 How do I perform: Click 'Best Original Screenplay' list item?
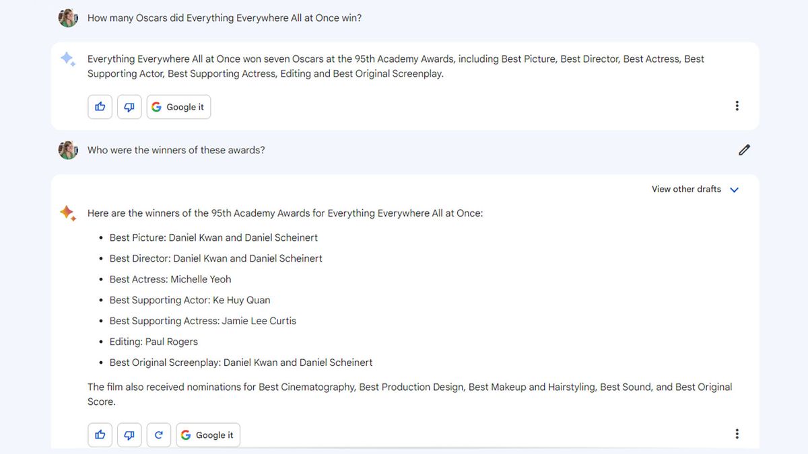[241, 363]
